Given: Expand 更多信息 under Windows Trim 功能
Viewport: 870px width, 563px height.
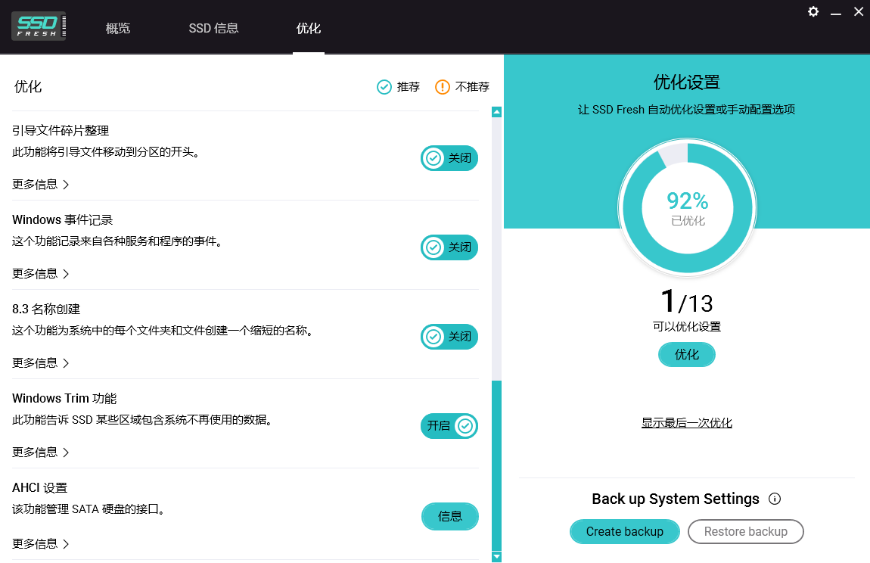Looking at the screenshot, I should (41, 452).
